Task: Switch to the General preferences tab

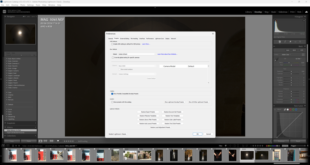Action: point(110,39)
